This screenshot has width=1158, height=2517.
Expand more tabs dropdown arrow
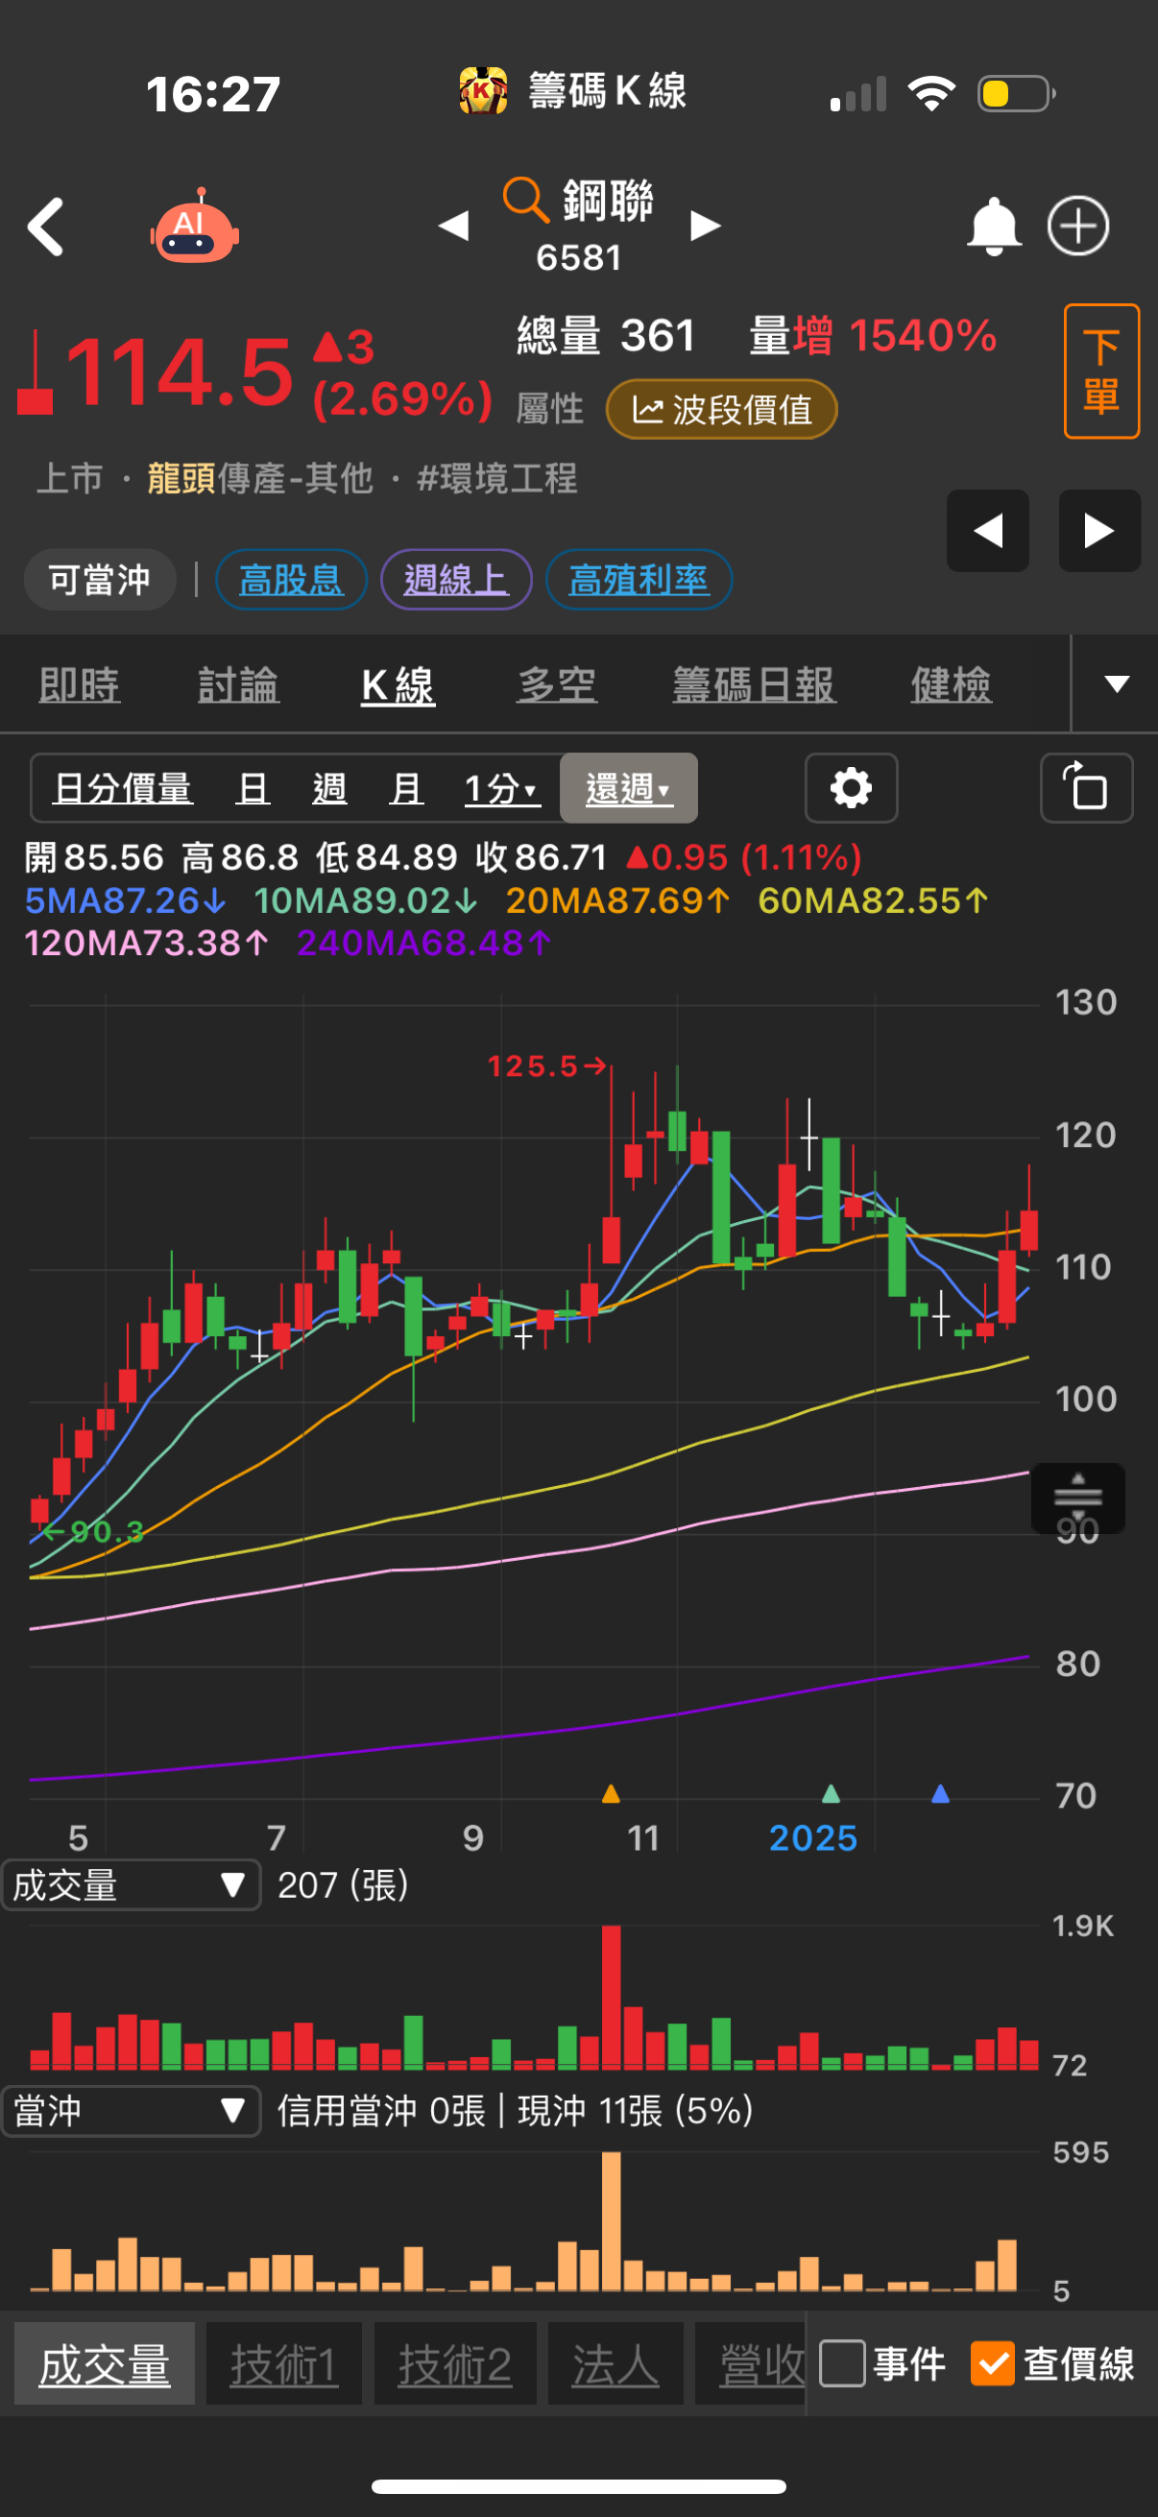click(x=1116, y=683)
